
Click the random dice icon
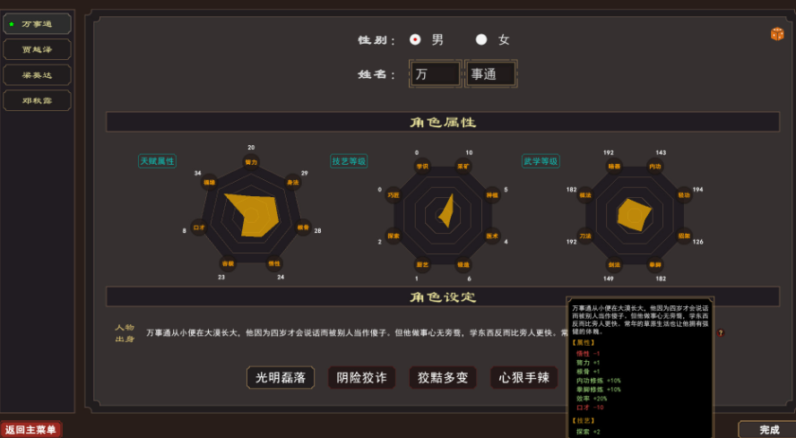click(x=777, y=34)
